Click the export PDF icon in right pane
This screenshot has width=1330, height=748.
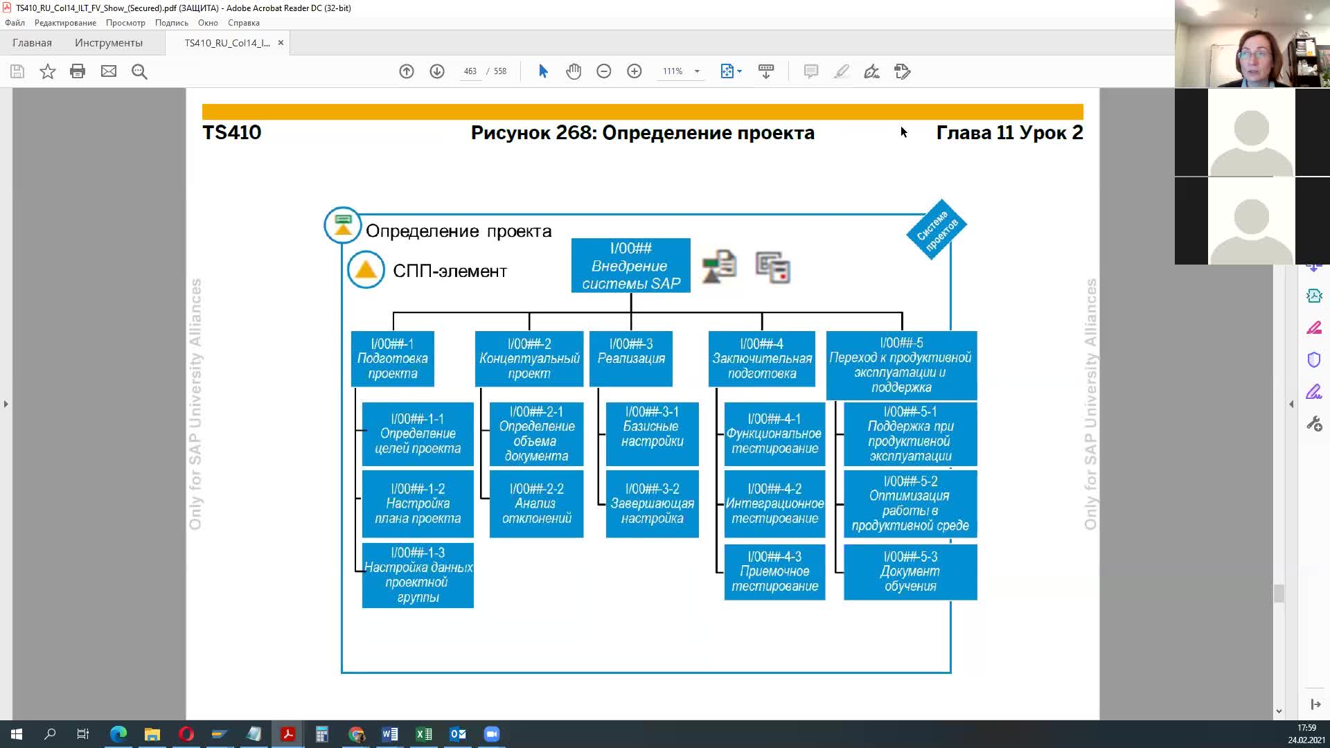tap(1314, 296)
